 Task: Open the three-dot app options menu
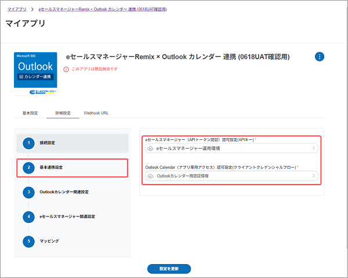point(320,56)
